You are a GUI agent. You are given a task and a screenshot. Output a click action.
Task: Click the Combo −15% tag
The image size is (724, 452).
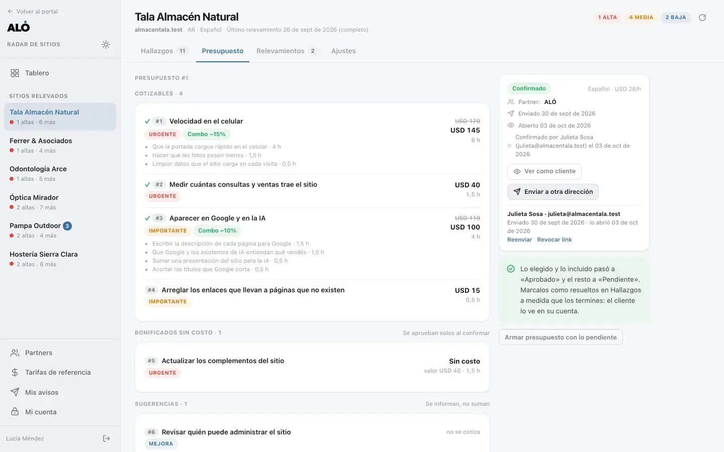point(207,135)
